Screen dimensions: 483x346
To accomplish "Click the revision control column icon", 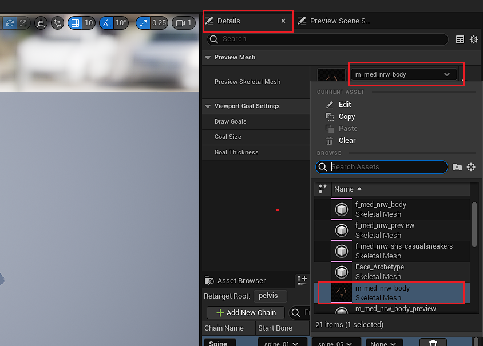I will [x=323, y=189].
